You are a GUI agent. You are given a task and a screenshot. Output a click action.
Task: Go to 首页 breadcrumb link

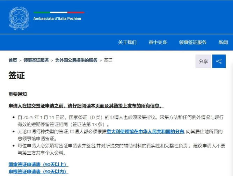[x=13, y=60]
